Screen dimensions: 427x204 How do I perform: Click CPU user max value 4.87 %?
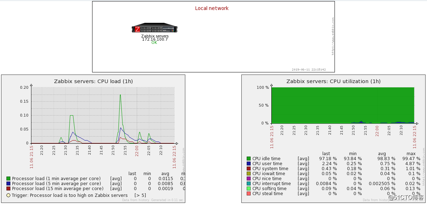coord(413,163)
